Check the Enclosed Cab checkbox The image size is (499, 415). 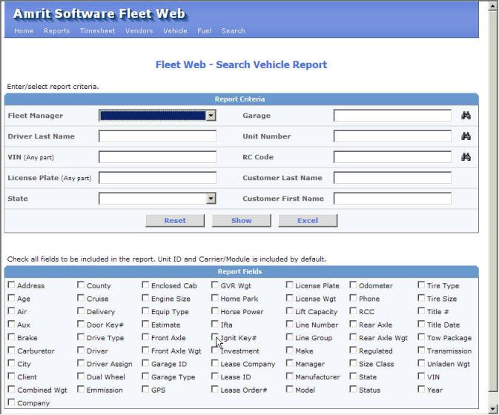pyautogui.click(x=145, y=285)
